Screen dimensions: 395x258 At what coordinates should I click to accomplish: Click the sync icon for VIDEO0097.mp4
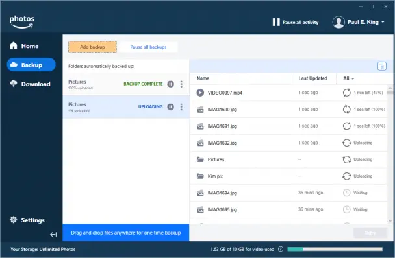point(347,93)
